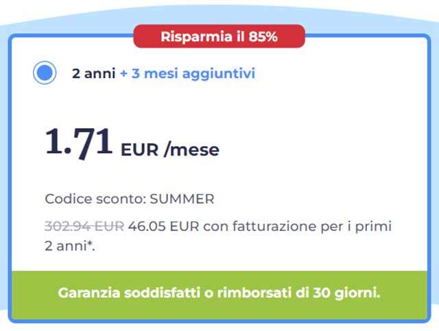Viewport: 439px width, 331px height.
Task: Click the "/mese" text after the price
Action: (191, 149)
